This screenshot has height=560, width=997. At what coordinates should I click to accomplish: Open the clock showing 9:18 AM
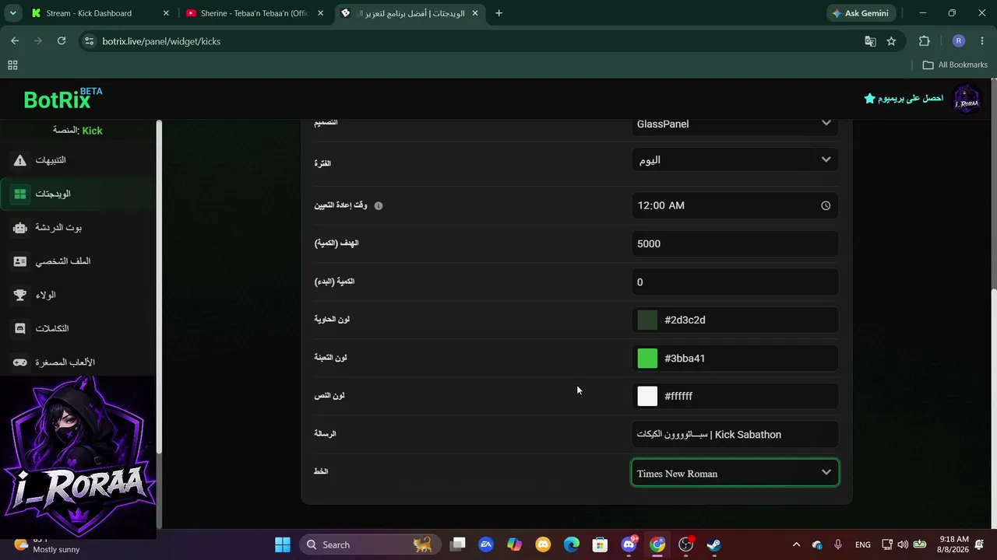954,544
